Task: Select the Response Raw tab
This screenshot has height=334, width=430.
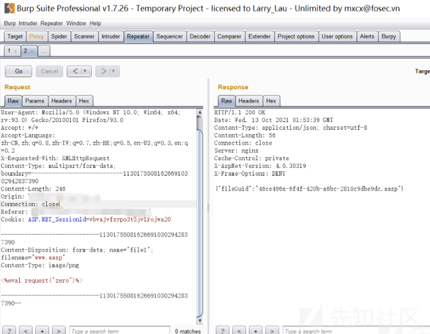Action: click(x=226, y=101)
